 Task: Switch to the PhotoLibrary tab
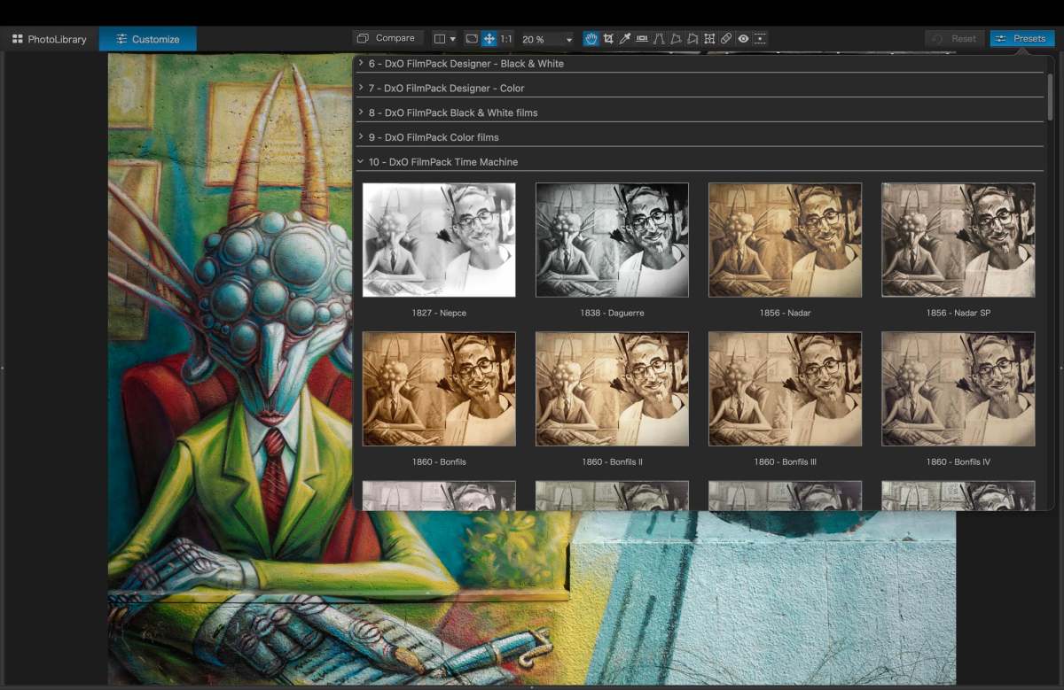coord(49,38)
